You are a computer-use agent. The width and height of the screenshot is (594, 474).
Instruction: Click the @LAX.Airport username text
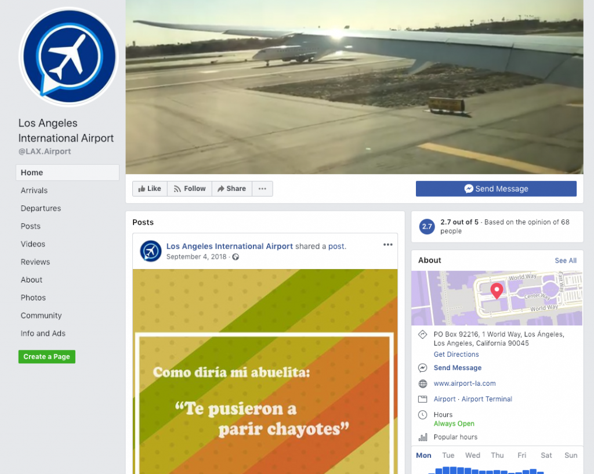pyautogui.click(x=45, y=151)
